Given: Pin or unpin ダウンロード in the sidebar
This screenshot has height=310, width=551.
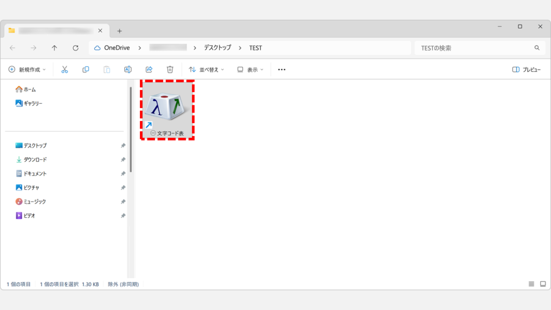Looking at the screenshot, I should 123,159.
